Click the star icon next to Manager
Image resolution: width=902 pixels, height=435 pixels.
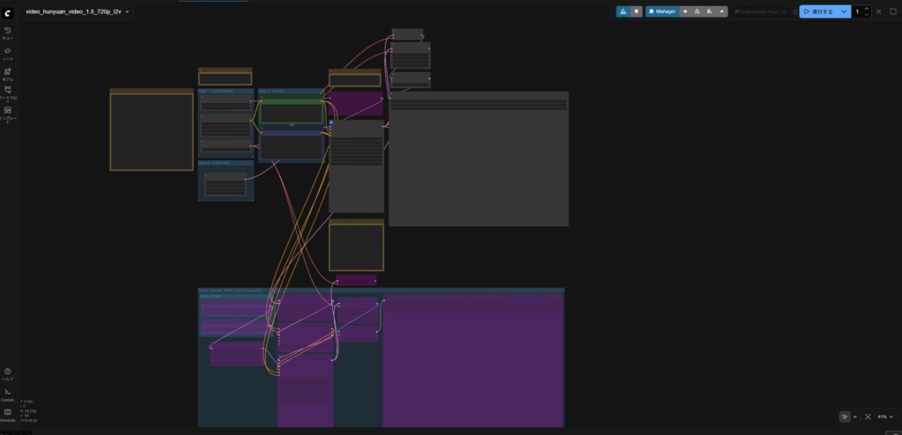pyautogui.click(x=685, y=11)
